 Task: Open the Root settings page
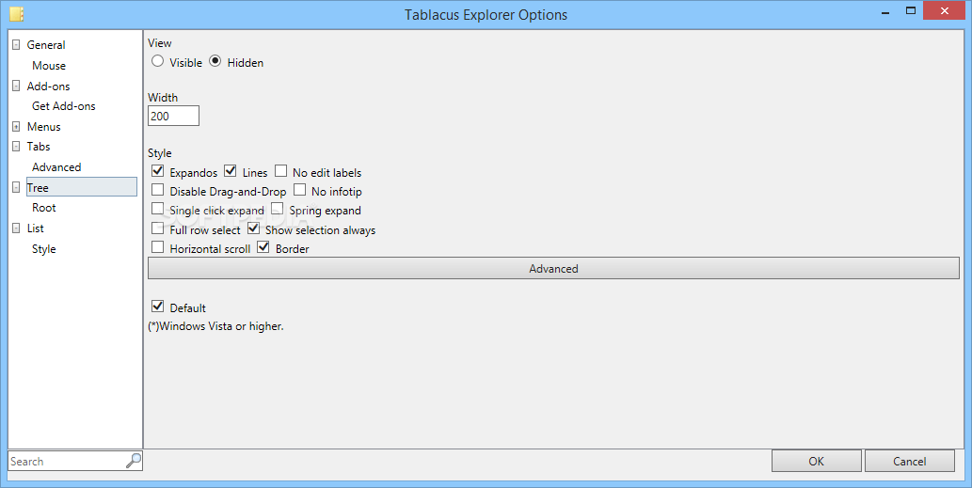pos(44,208)
